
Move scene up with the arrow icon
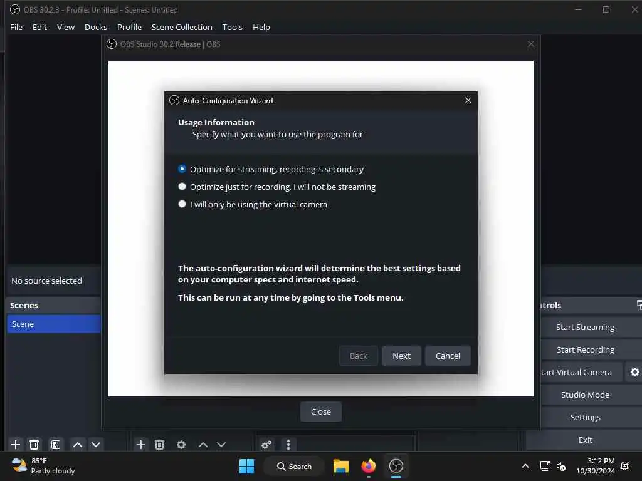tap(77, 444)
